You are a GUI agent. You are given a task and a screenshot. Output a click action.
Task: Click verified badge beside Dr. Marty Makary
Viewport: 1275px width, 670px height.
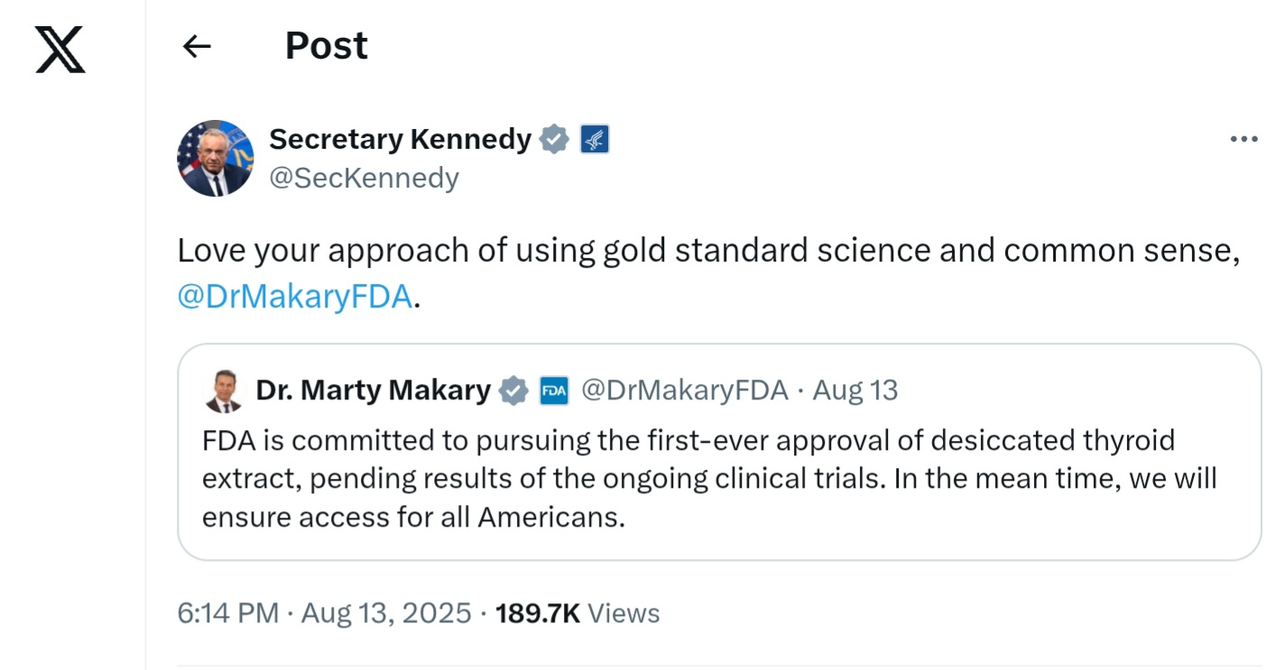[513, 390]
